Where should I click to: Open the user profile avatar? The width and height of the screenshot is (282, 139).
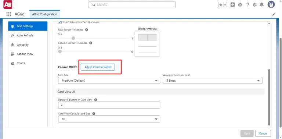(x=271, y=4)
